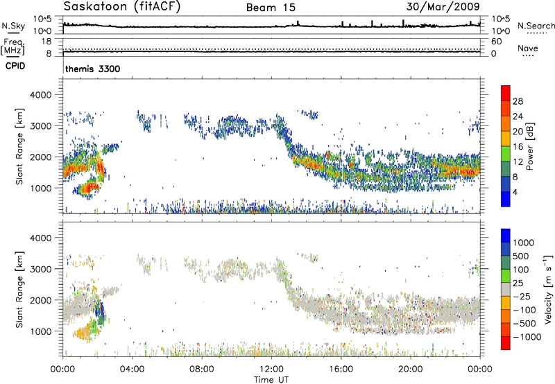Select the 08:00 time tick label
The width and height of the screenshot is (555, 384).
[202, 369]
